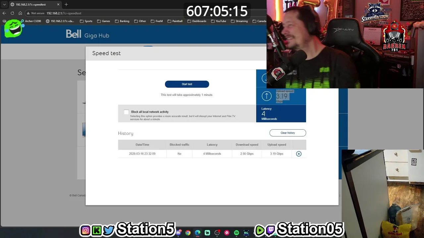Expand the Other bookmarks folder
The height and width of the screenshot is (238, 424).
pos(140,21)
